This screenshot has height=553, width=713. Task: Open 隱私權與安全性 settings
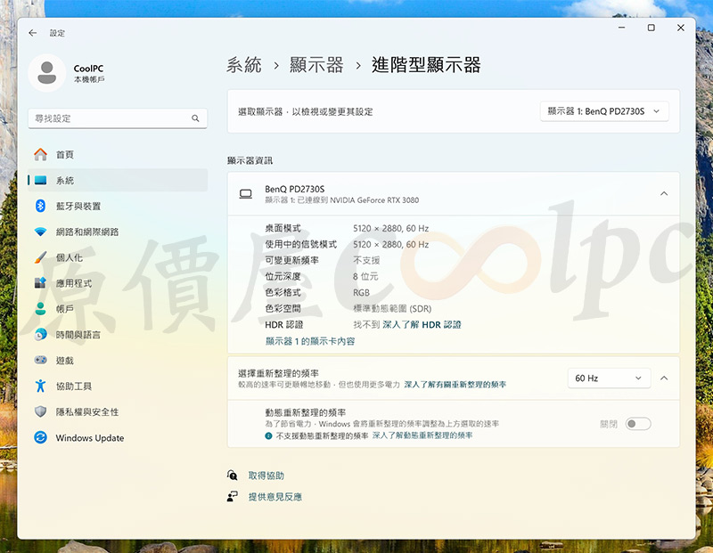click(118, 411)
